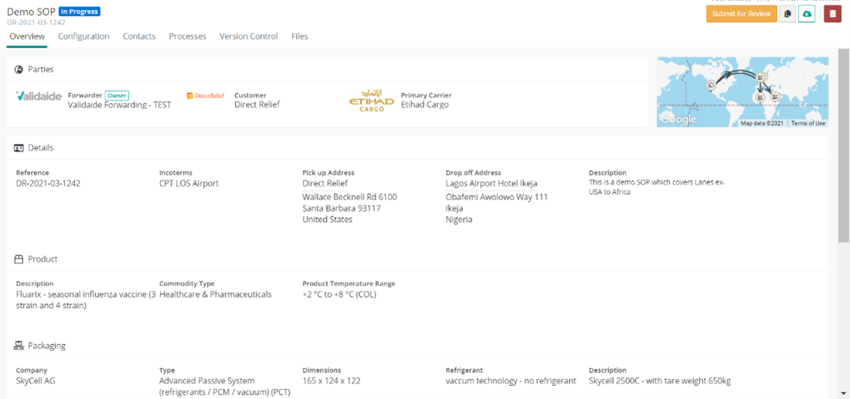The width and height of the screenshot is (850, 399).
Task: Click the red trash delete button
Action: pos(832,14)
